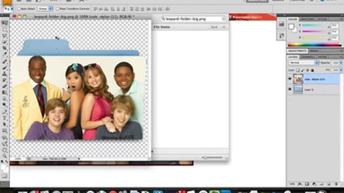The width and height of the screenshot is (344, 193).
Task: Open the tool preset picker dropdown
Action: [x=12, y=9]
